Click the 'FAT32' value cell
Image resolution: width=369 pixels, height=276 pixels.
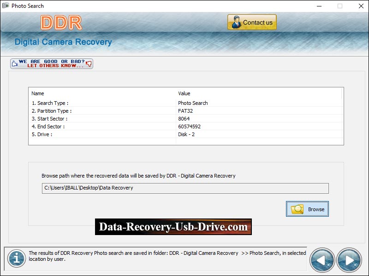tap(185, 111)
